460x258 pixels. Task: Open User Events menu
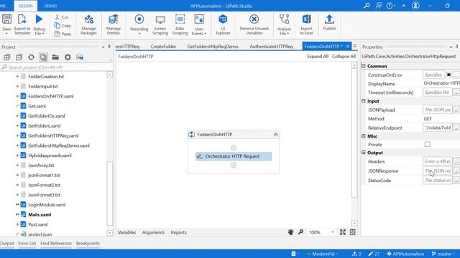pos(199,24)
